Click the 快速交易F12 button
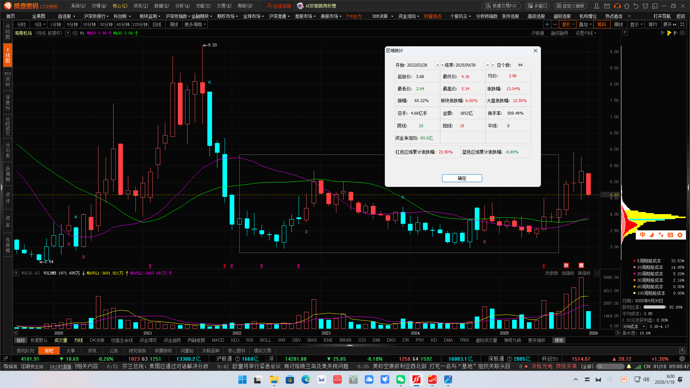Screen dimensions: 690x388 coord(501,6)
